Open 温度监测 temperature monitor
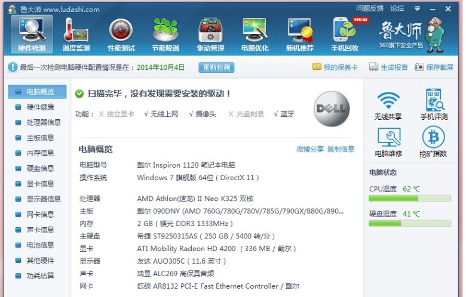466x297 pixels. (x=76, y=35)
